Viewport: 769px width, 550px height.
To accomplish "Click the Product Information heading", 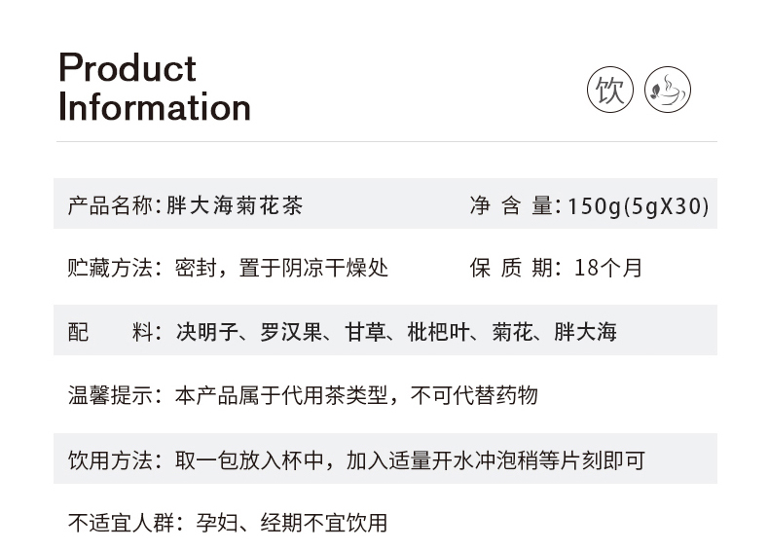I will [x=155, y=87].
